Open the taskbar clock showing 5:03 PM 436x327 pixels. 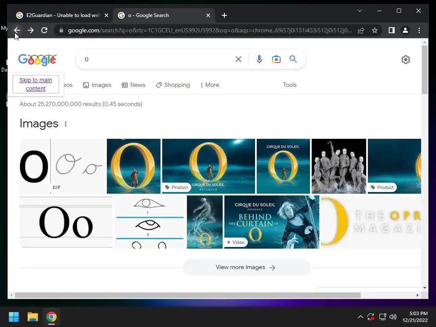tap(415, 317)
